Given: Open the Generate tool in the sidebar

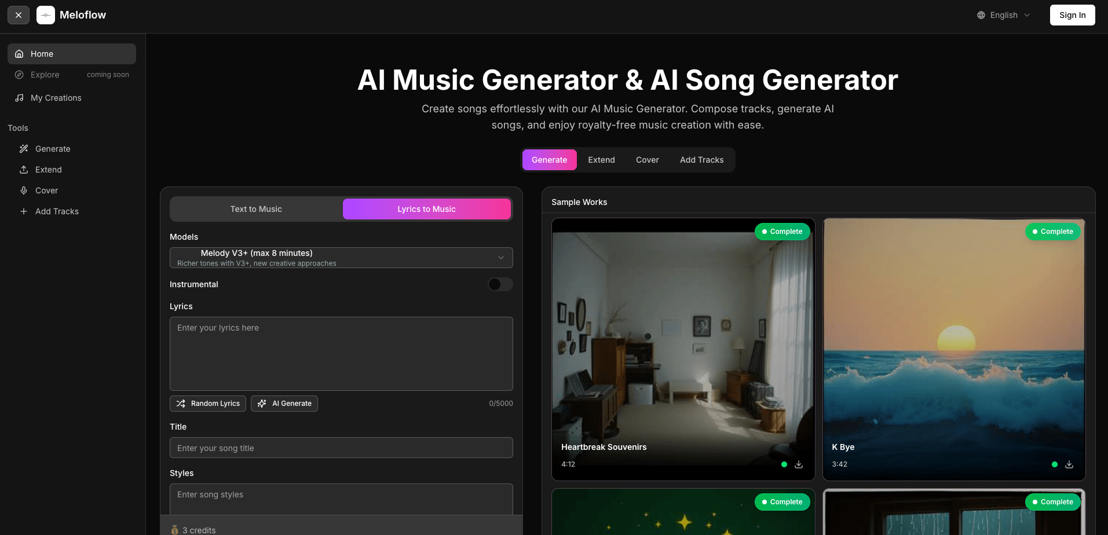Looking at the screenshot, I should [x=52, y=149].
